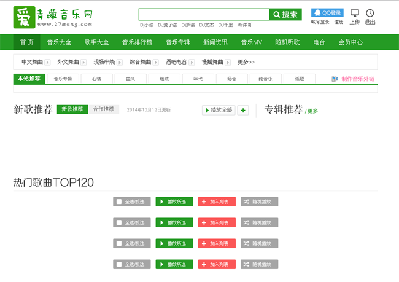Viewport: 399px width, 282px height.
Task: Click the hot search term Mc洋哥
Action: click(x=244, y=25)
